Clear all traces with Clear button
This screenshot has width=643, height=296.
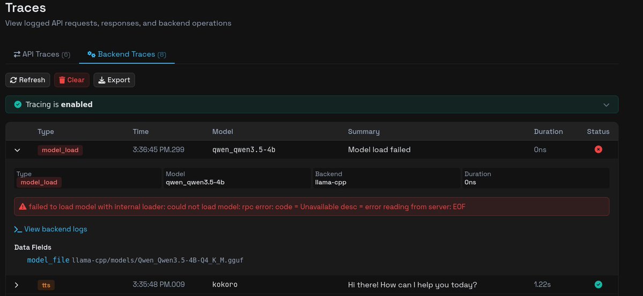coord(72,80)
